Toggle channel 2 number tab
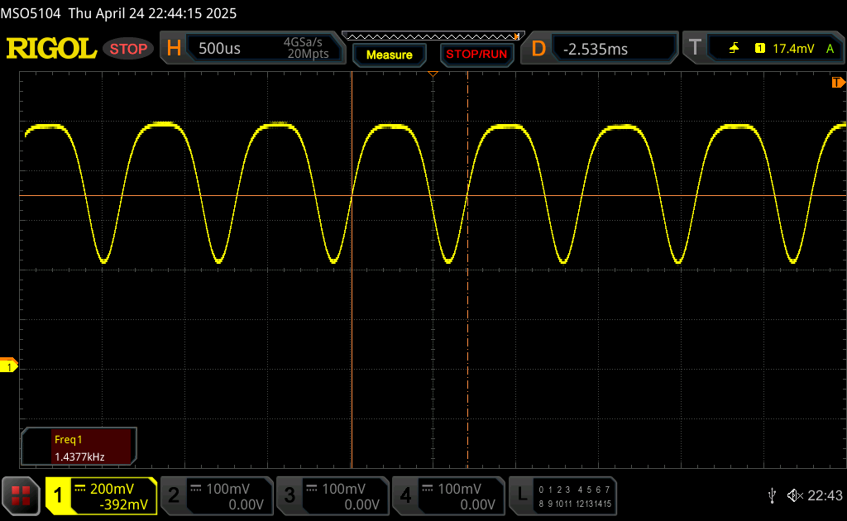Image resolution: width=847 pixels, height=521 pixels. [174, 495]
